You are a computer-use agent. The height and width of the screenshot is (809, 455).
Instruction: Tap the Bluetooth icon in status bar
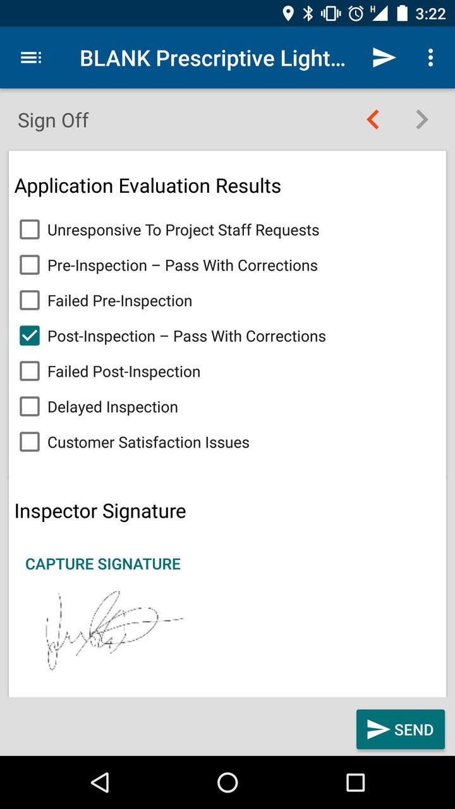(x=308, y=13)
